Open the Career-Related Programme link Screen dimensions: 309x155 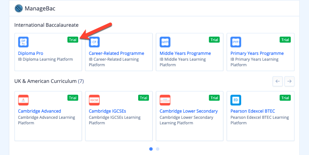(x=117, y=54)
